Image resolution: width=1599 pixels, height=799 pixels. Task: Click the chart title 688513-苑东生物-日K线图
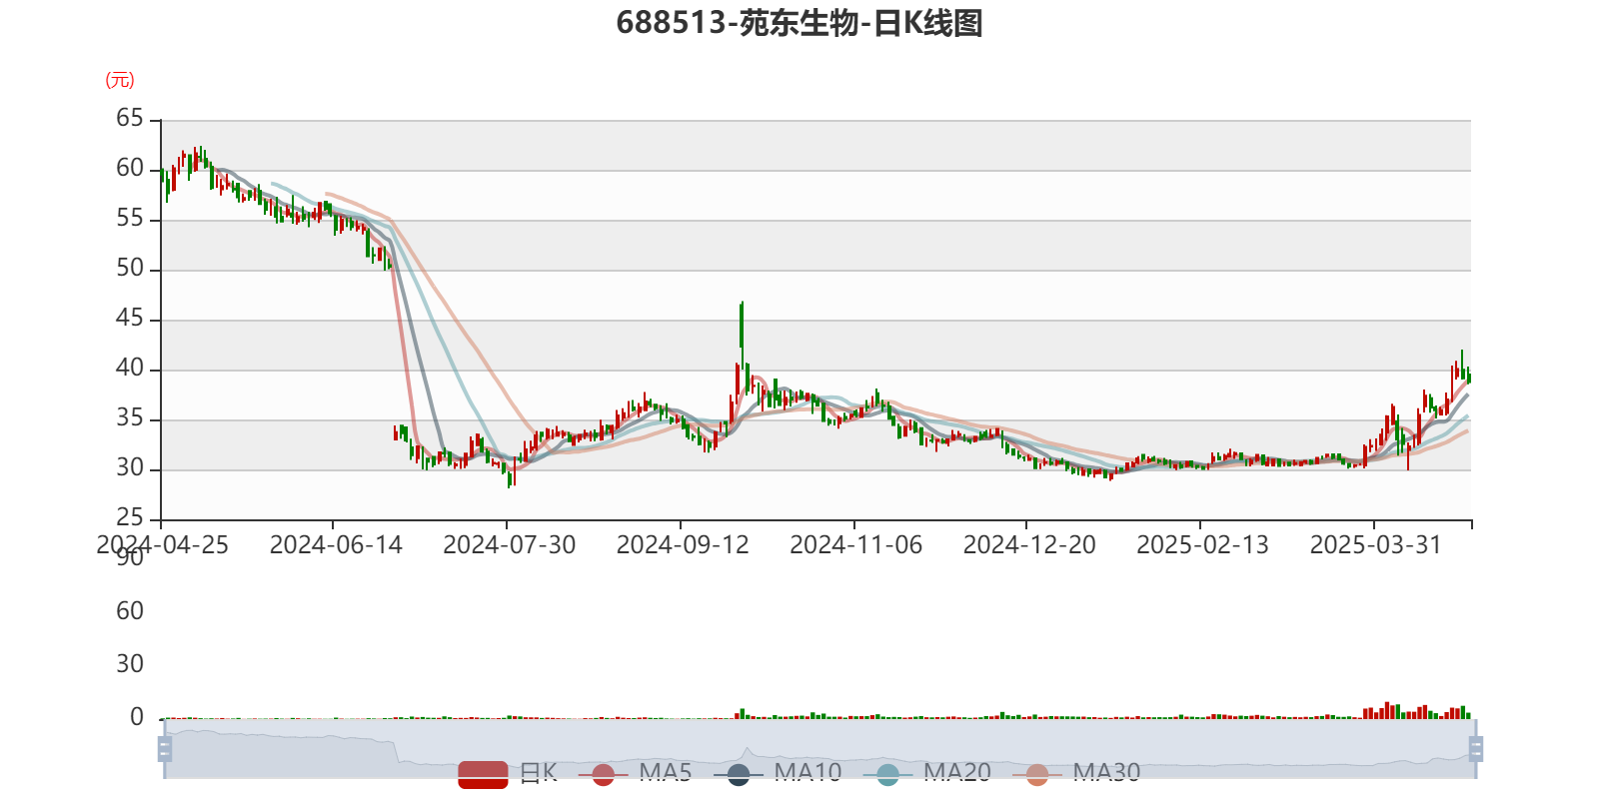pos(799,23)
